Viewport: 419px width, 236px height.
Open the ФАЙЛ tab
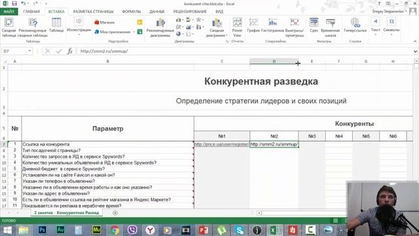tap(9, 12)
